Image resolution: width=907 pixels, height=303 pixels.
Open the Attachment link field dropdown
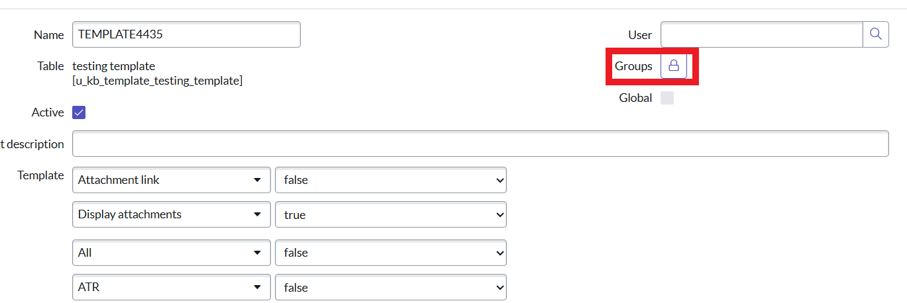click(171, 180)
